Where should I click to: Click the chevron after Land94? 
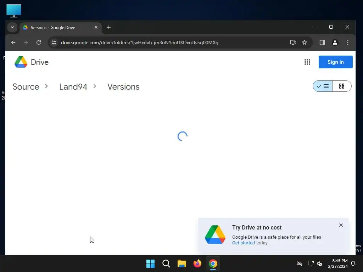95,86
